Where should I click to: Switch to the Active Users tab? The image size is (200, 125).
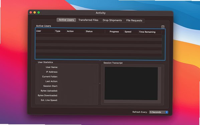66,20
